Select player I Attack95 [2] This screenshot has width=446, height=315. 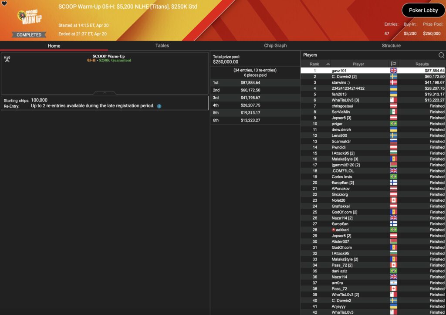point(373,153)
